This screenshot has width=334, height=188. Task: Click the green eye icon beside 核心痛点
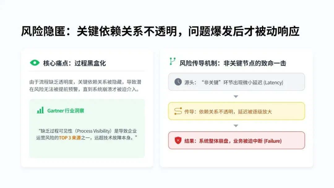click(x=35, y=63)
